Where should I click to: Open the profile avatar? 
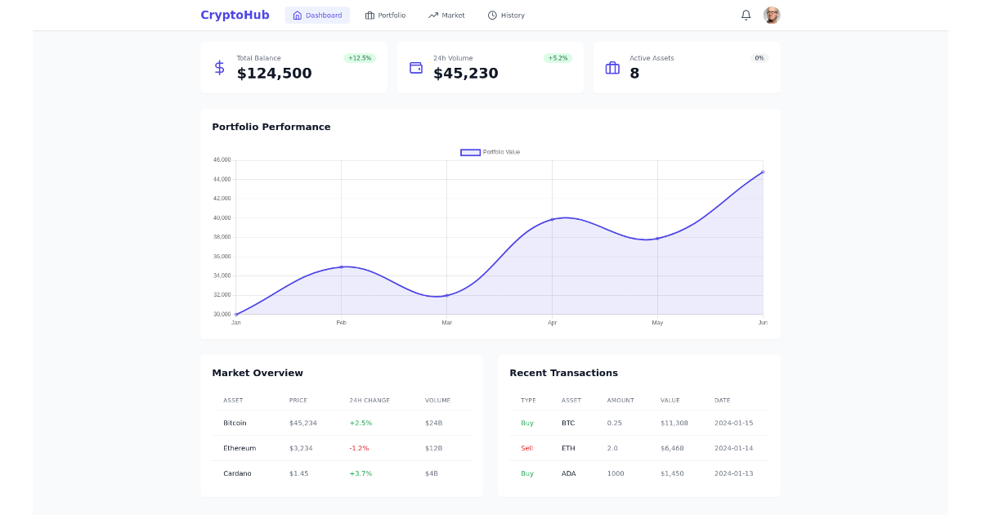[x=772, y=15]
